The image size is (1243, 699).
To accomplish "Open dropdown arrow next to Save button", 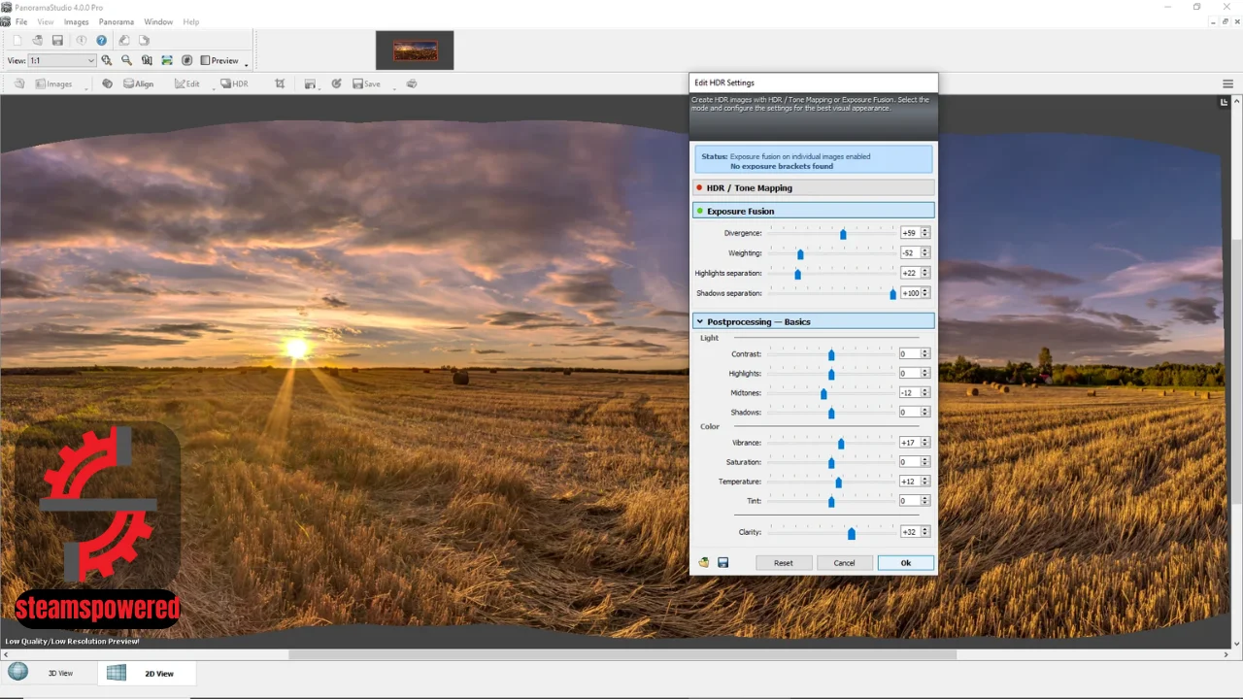I will [x=394, y=87].
